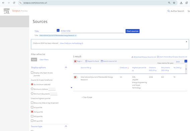Open the metrics year 2024 dropdown
Screen dimensions: 190x131
click(x=186, y=61)
